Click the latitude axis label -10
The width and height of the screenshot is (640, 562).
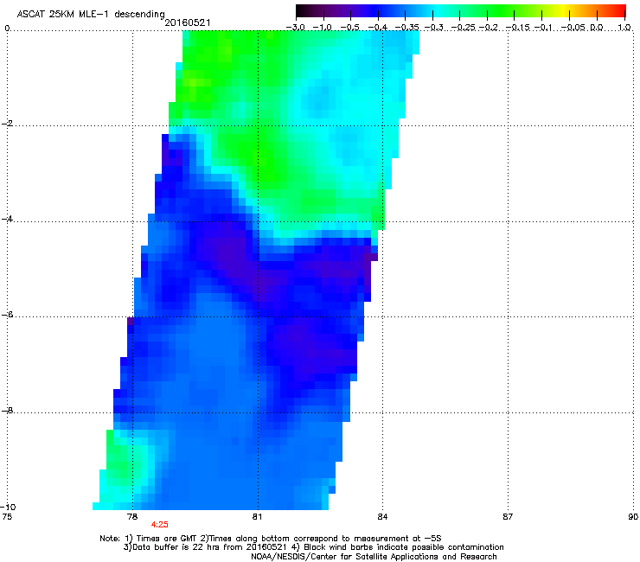click(9, 507)
